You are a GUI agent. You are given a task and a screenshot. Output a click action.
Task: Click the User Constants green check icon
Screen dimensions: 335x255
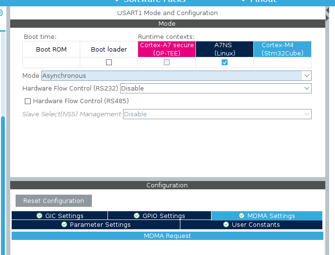[226, 224]
